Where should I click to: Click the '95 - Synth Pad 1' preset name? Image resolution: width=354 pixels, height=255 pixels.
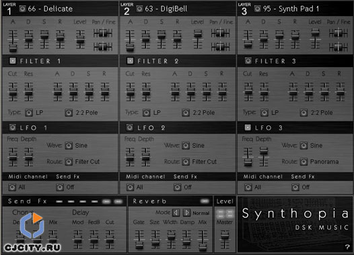point(291,9)
